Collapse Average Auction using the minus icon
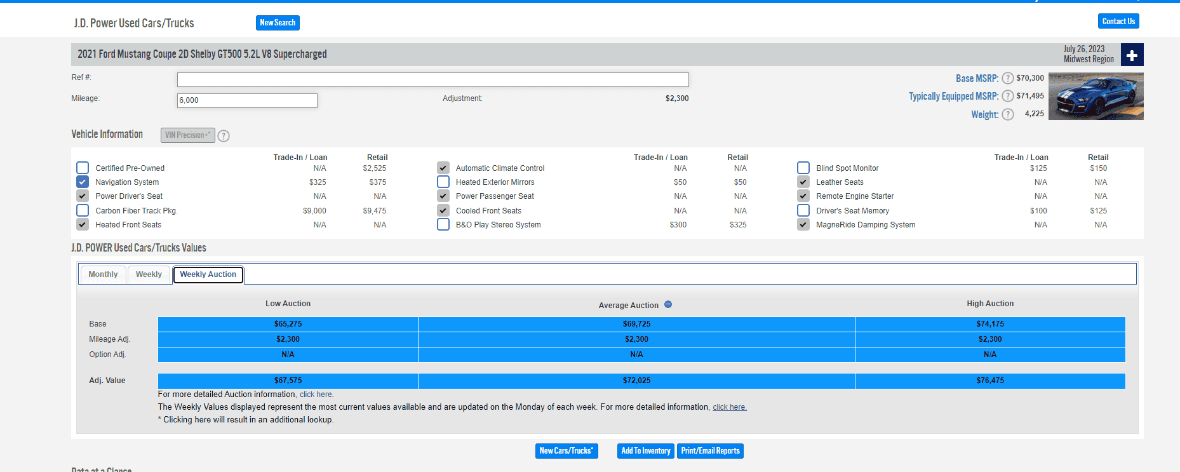The image size is (1180, 472). [x=668, y=305]
